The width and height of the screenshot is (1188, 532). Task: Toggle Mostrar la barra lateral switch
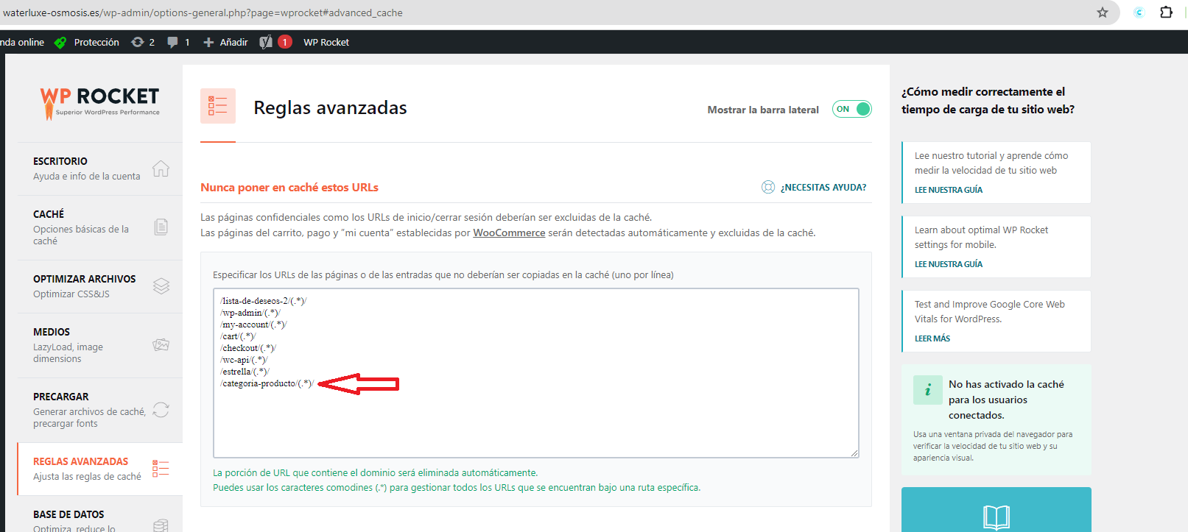(x=852, y=109)
